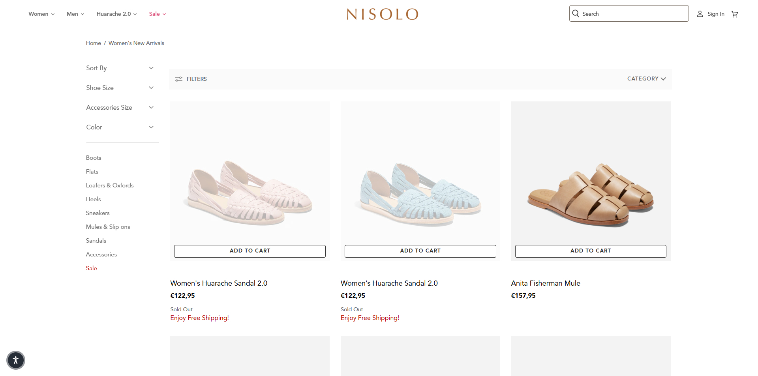Click the search magnifier icon
758x376 pixels.
tap(576, 13)
